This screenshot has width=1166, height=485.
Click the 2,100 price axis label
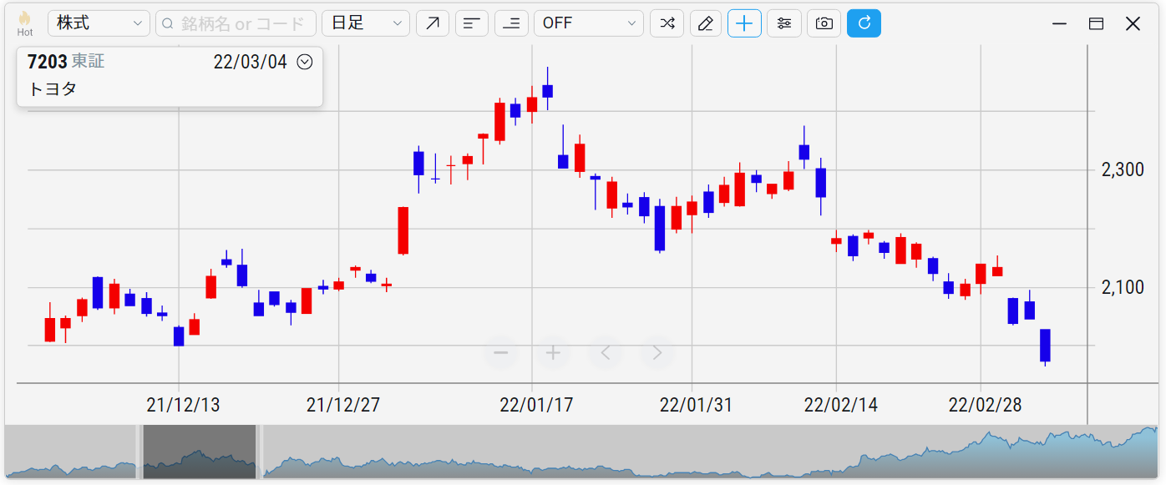coord(1123,287)
